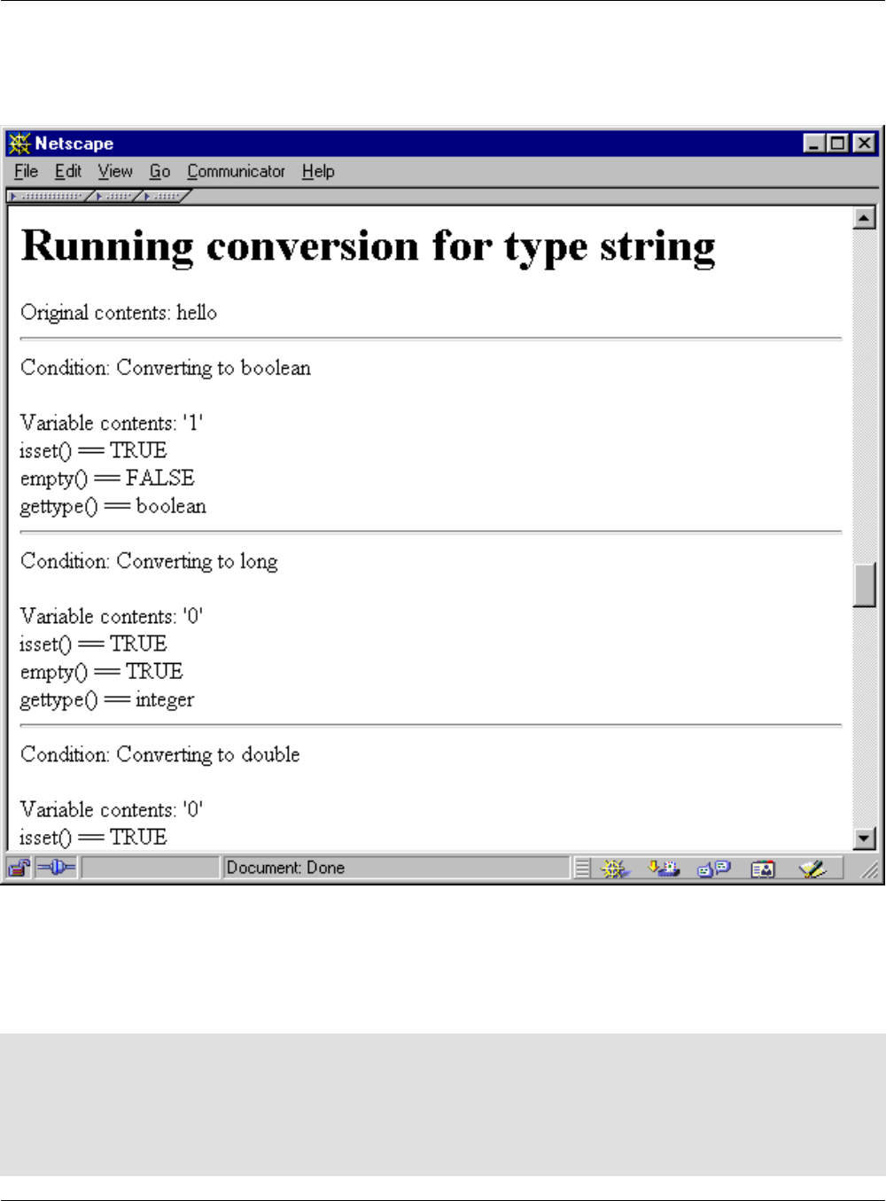Click the 'Document: Done' status text
Screen dimensions: 886x1201
285,868
